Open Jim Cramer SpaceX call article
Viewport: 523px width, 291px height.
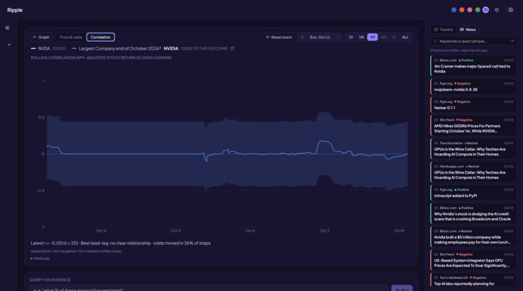(x=474, y=66)
